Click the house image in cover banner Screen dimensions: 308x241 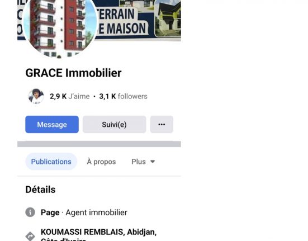tap(168, 18)
